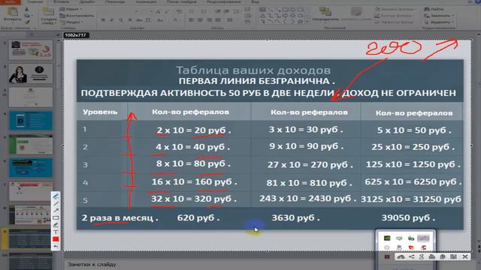Open the red annotation color picker
Screen dimensions: 481x270
(56, 239)
